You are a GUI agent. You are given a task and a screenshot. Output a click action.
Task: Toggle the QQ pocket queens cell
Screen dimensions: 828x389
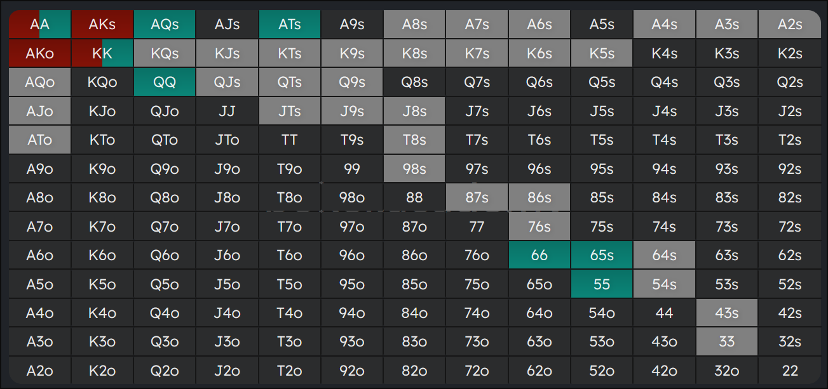[x=165, y=82]
